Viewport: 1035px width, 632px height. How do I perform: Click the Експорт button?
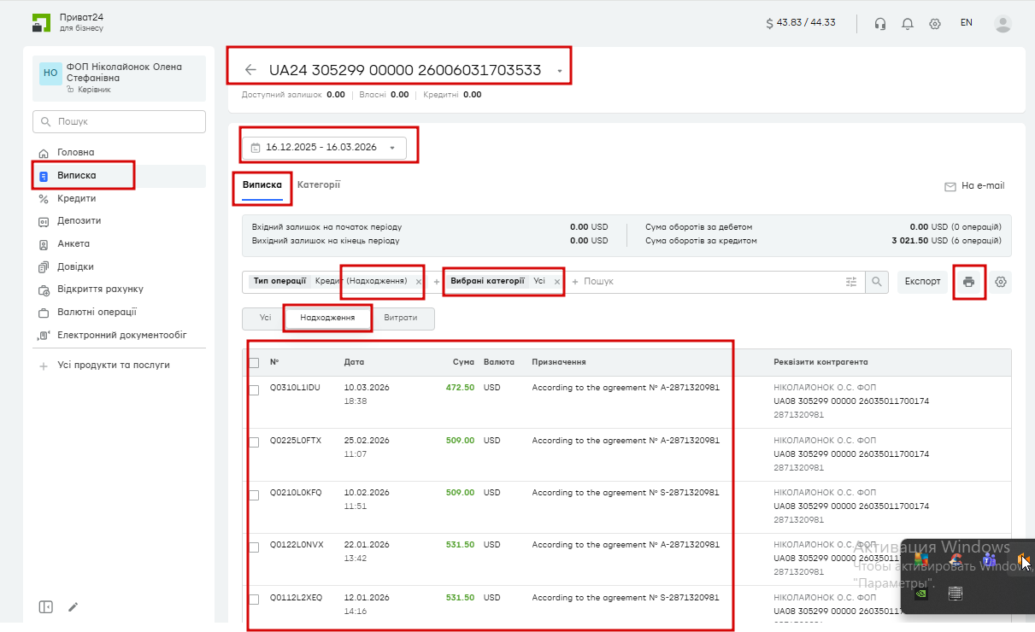pyautogui.click(x=923, y=282)
